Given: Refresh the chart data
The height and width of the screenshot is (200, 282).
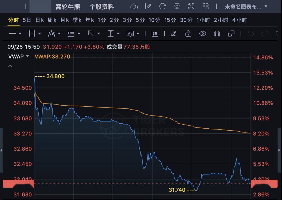Looking at the screenshot, I should 163,7.
